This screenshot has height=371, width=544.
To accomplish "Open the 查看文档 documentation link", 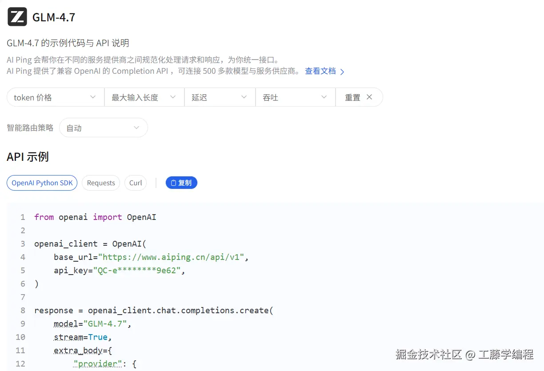I will click(320, 72).
